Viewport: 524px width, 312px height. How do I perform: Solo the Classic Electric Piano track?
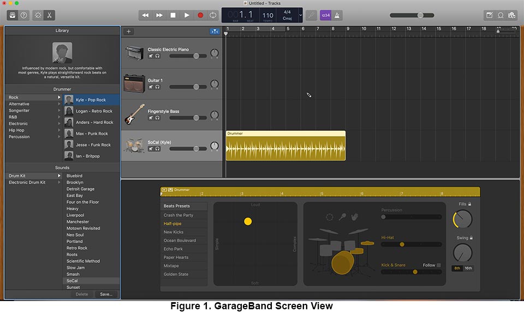pyautogui.click(x=157, y=56)
